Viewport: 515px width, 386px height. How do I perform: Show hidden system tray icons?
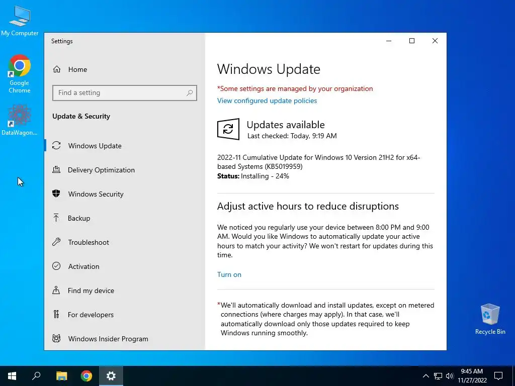pos(425,376)
